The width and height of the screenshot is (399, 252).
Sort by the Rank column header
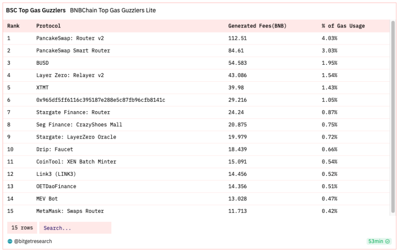tap(13, 26)
